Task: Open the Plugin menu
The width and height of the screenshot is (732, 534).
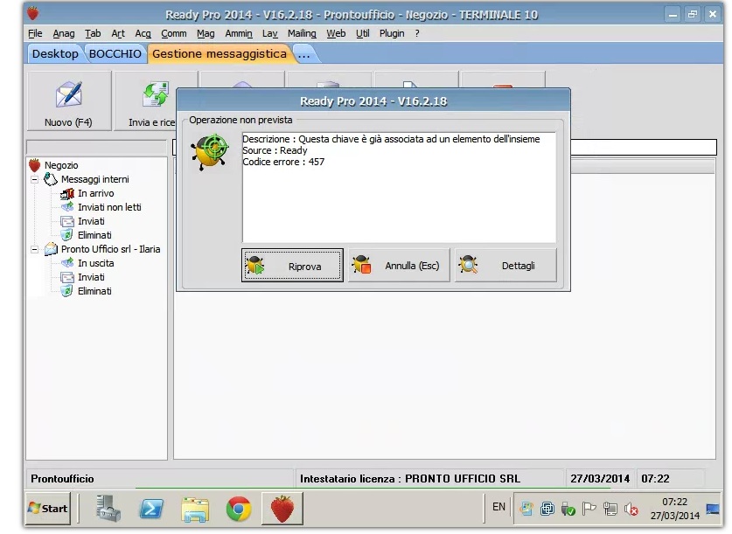Action: (x=392, y=33)
